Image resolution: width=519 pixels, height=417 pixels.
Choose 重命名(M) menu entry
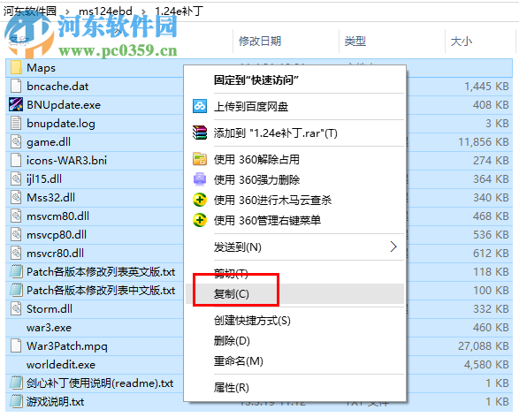tap(239, 360)
